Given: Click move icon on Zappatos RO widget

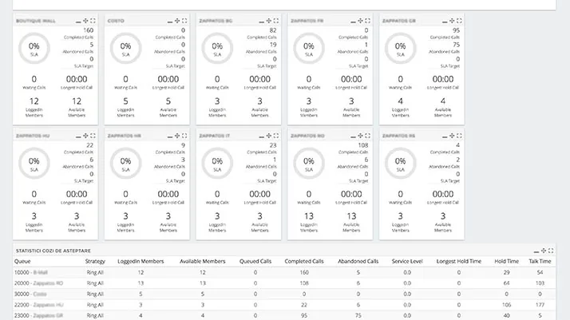Looking at the screenshot, I should pos(360,136).
